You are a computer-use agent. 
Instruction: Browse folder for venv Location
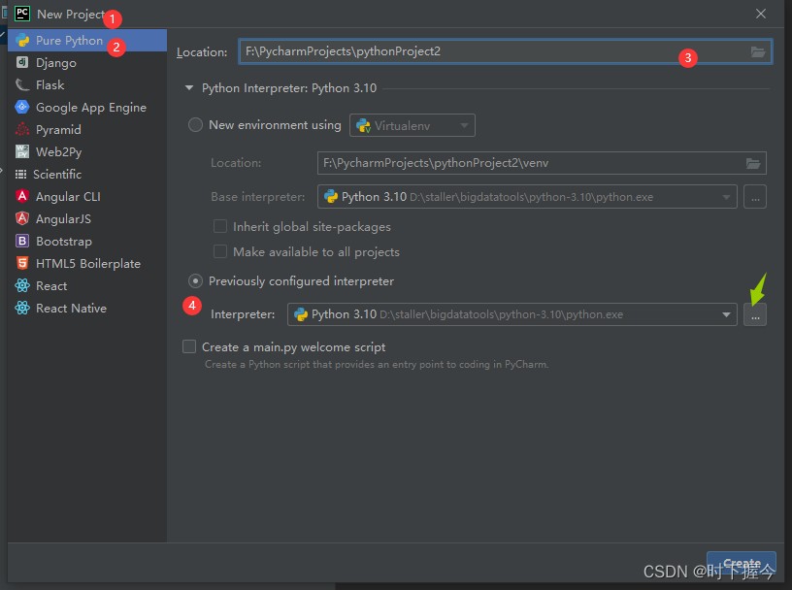pyautogui.click(x=753, y=163)
